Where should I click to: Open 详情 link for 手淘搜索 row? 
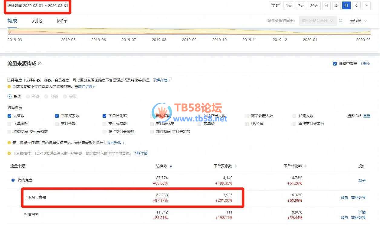click(362, 212)
